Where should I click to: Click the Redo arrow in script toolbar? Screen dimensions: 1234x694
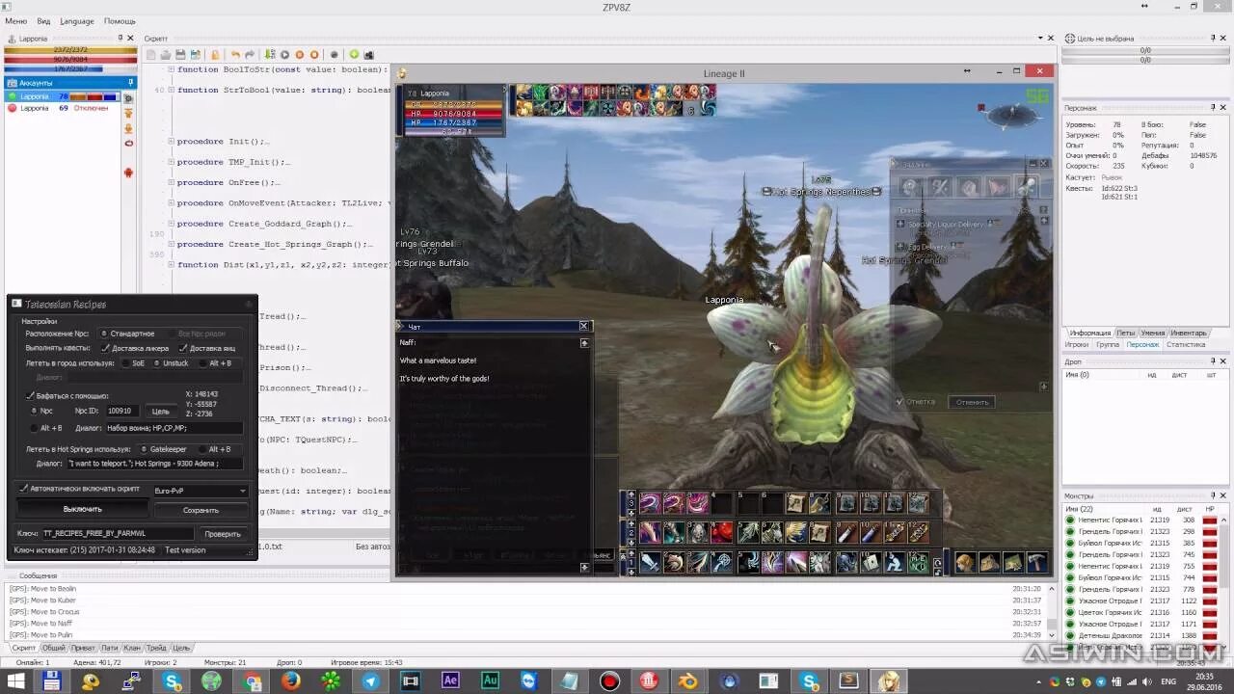pos(250,55)
